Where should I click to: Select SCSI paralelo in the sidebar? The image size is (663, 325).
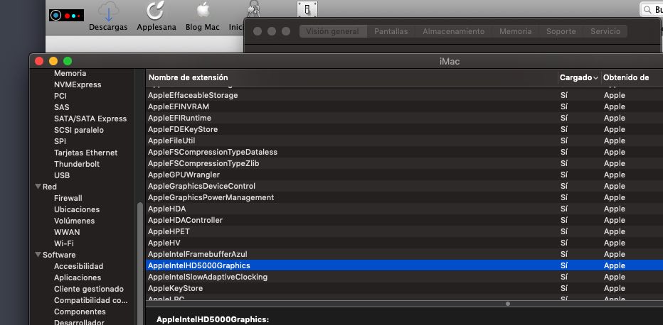[x=79, y=131]
